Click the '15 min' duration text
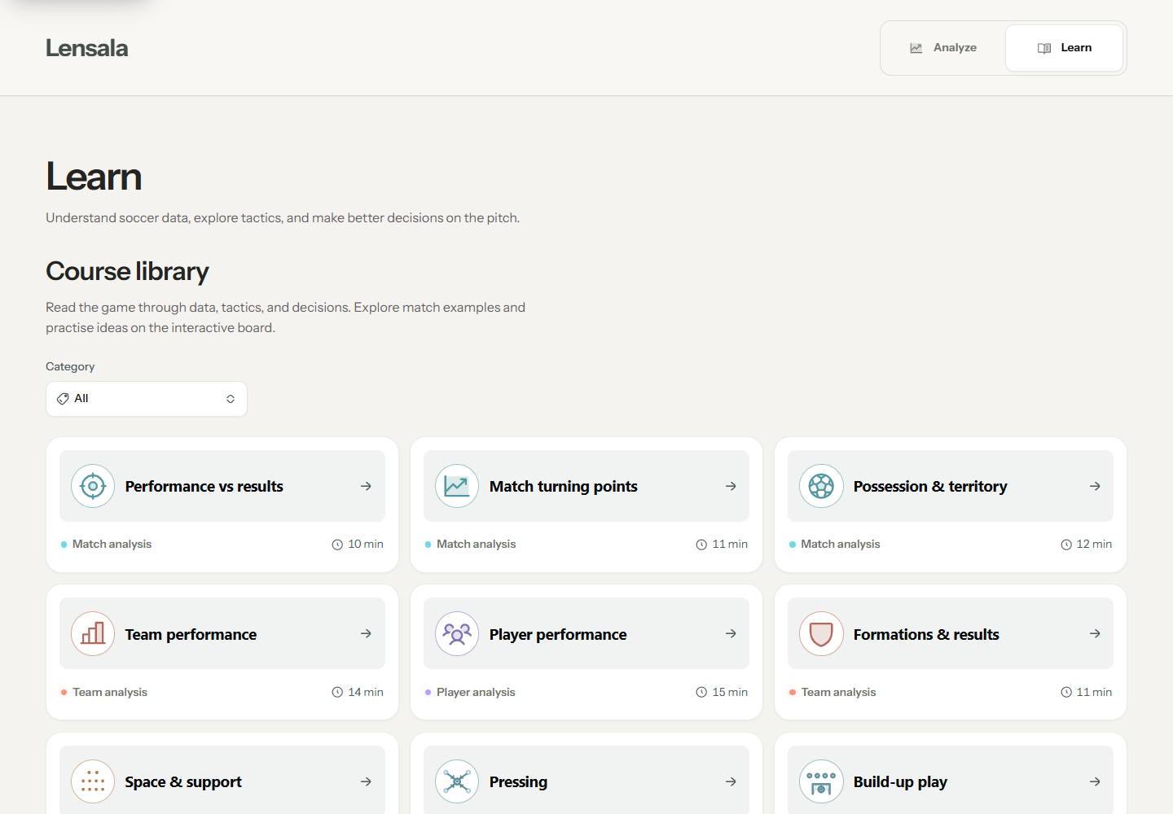This screenshot has width=1173, height=814. click(x=730, y=692)
